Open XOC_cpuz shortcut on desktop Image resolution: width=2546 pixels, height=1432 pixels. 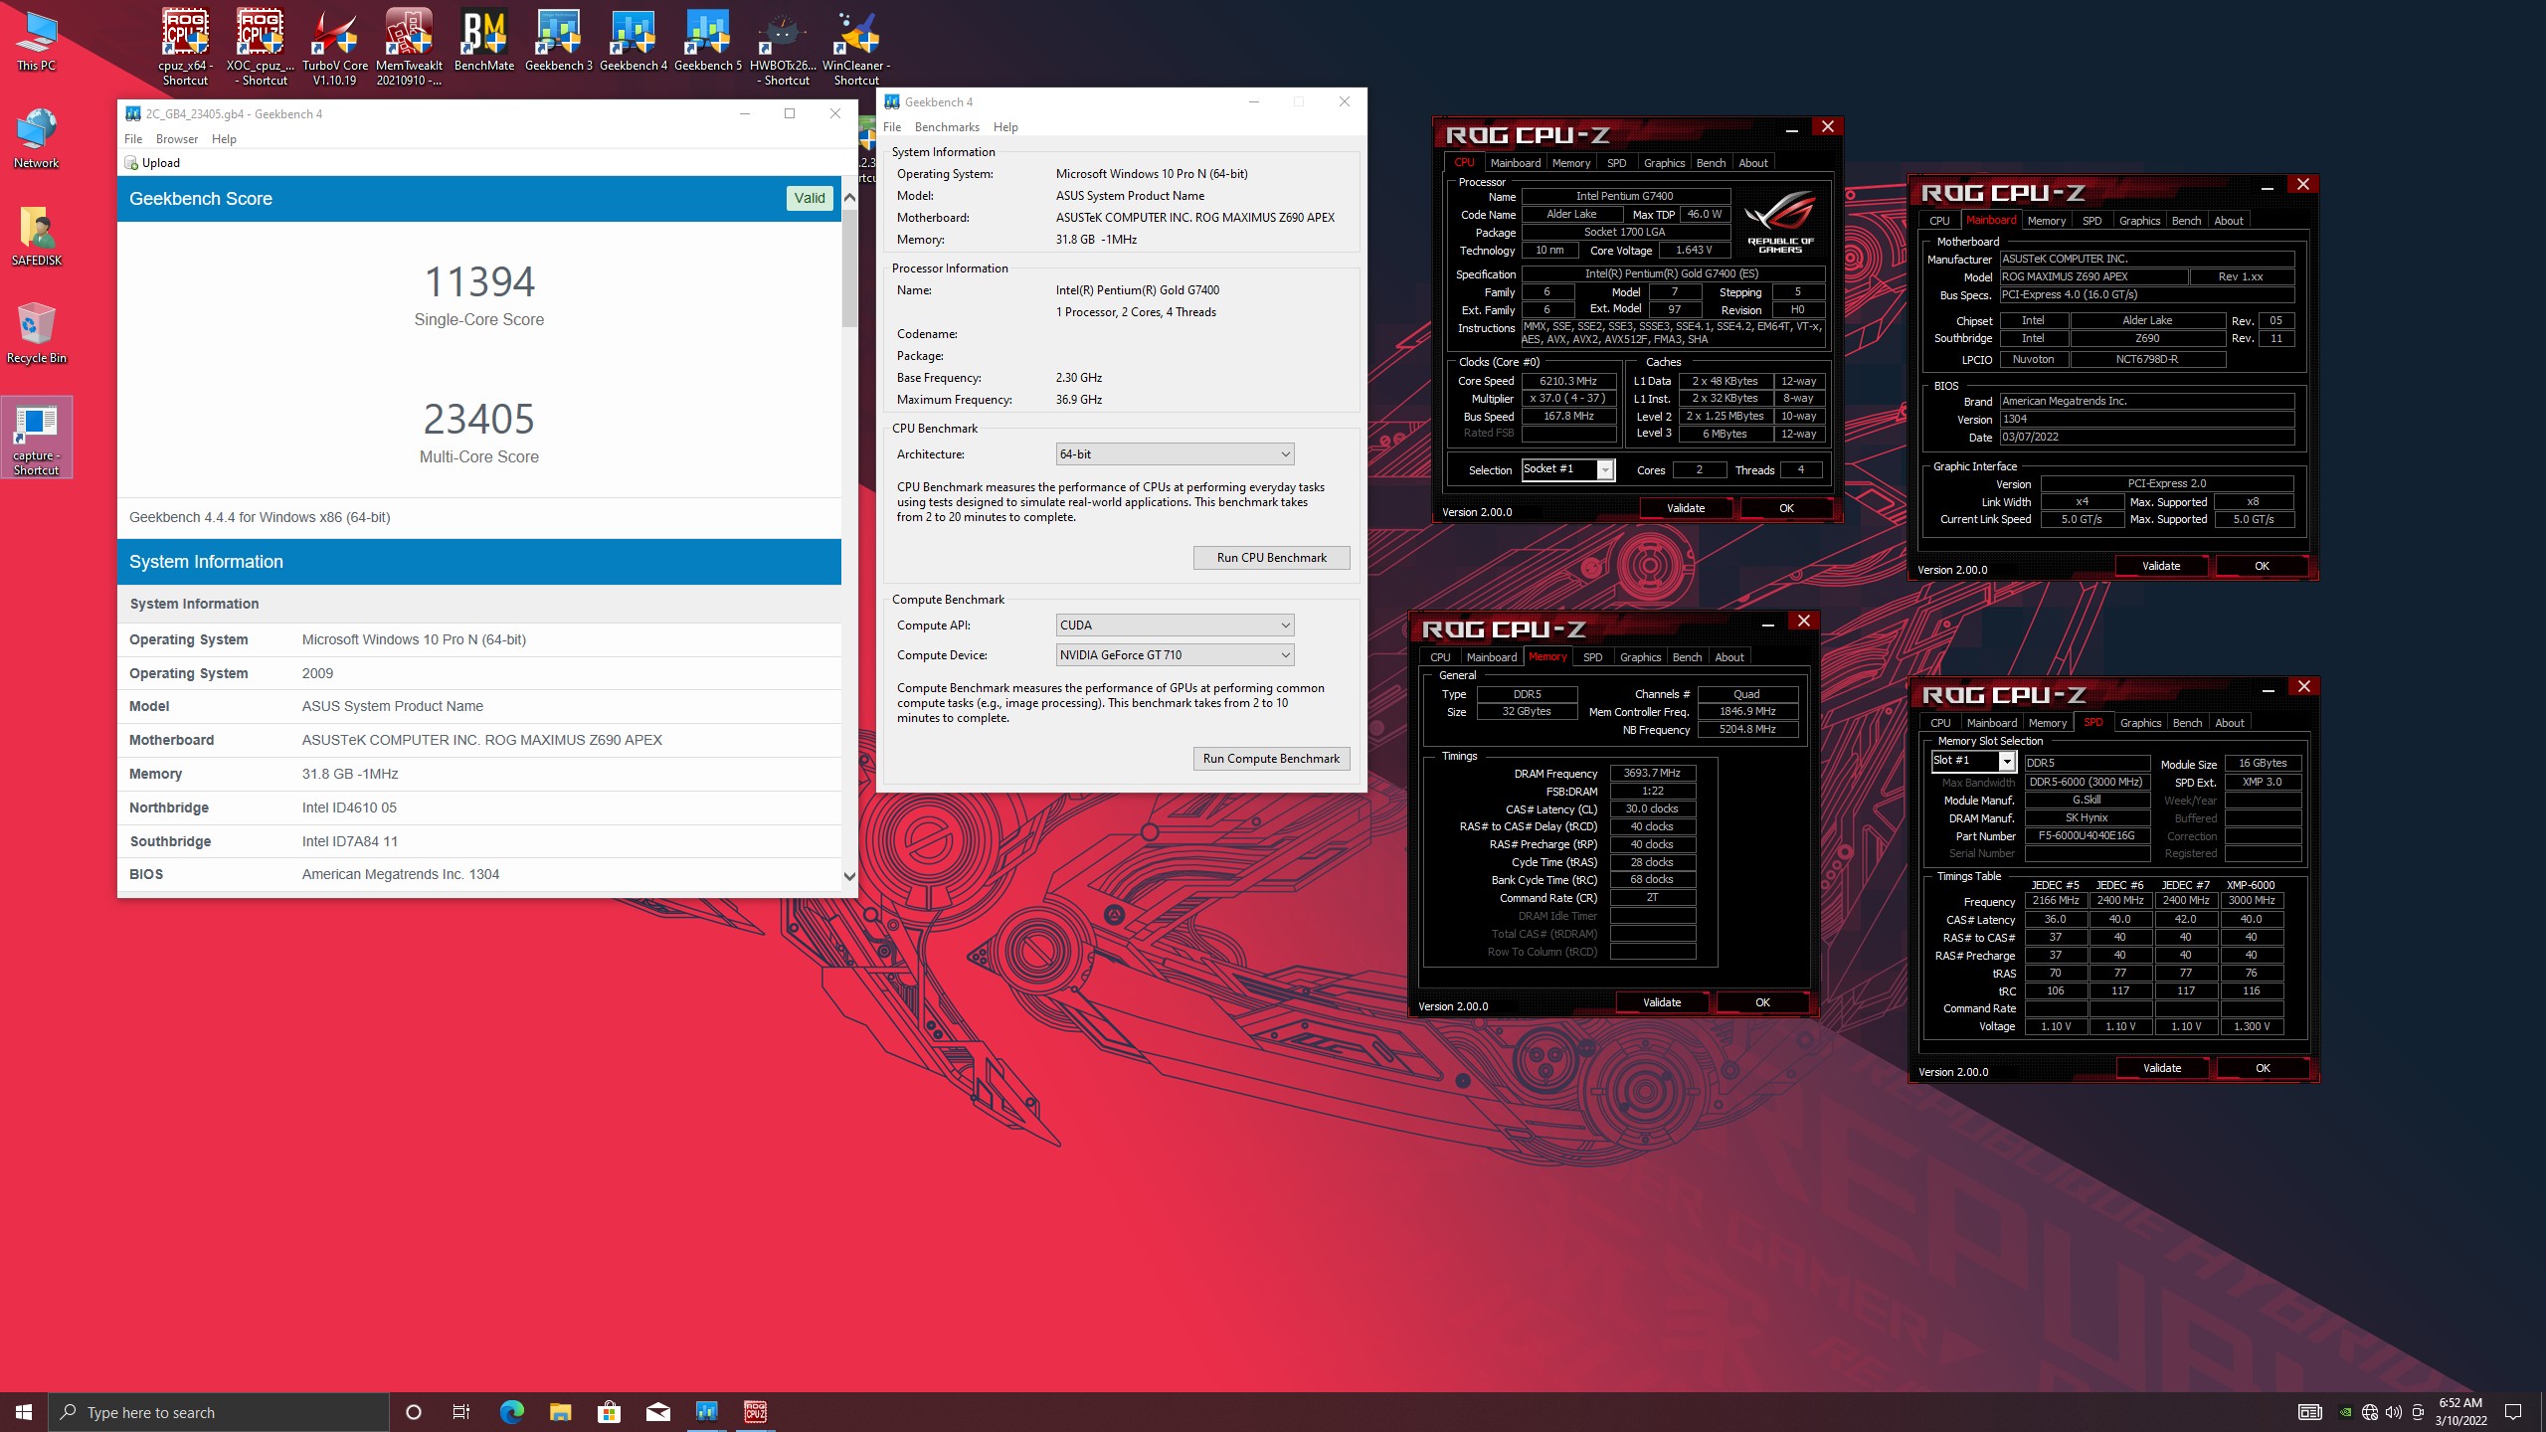[x=260, y=48]
